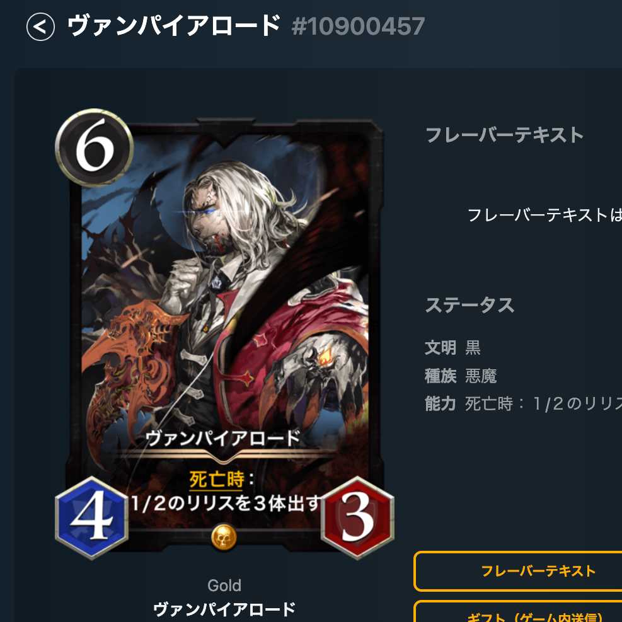
Task: Click the card name caption under Gold
Action: coord(224,609)
